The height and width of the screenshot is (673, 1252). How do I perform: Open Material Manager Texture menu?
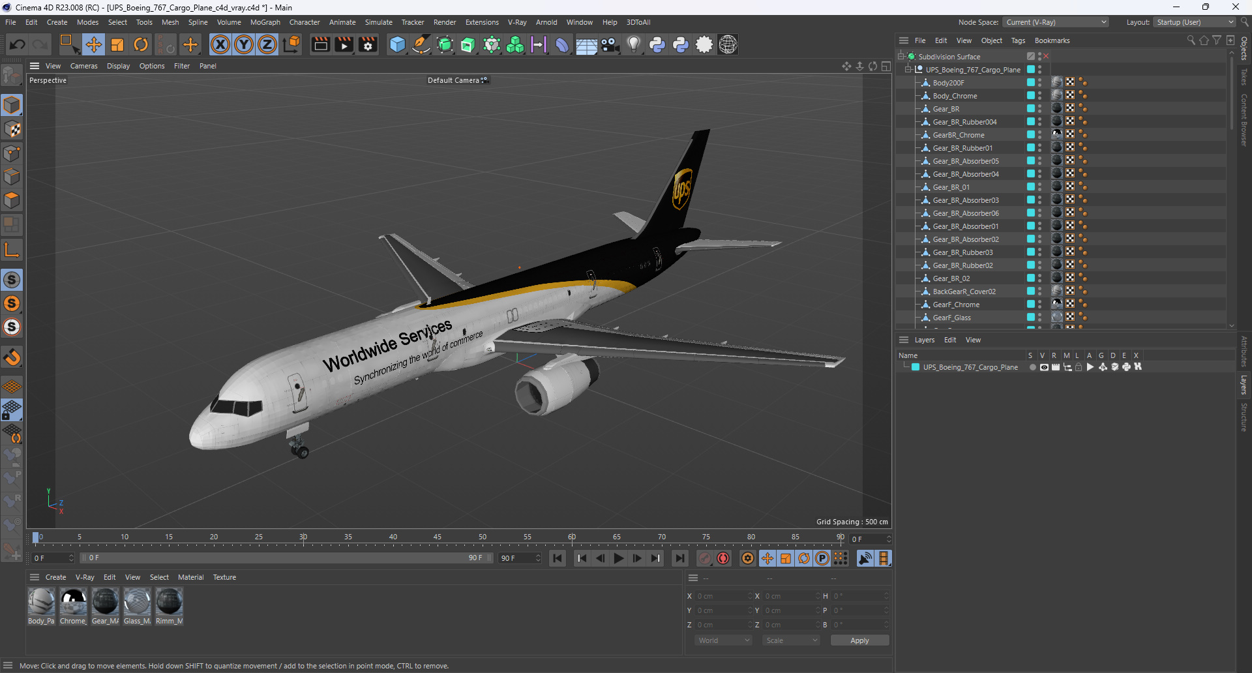click(224, 577)
